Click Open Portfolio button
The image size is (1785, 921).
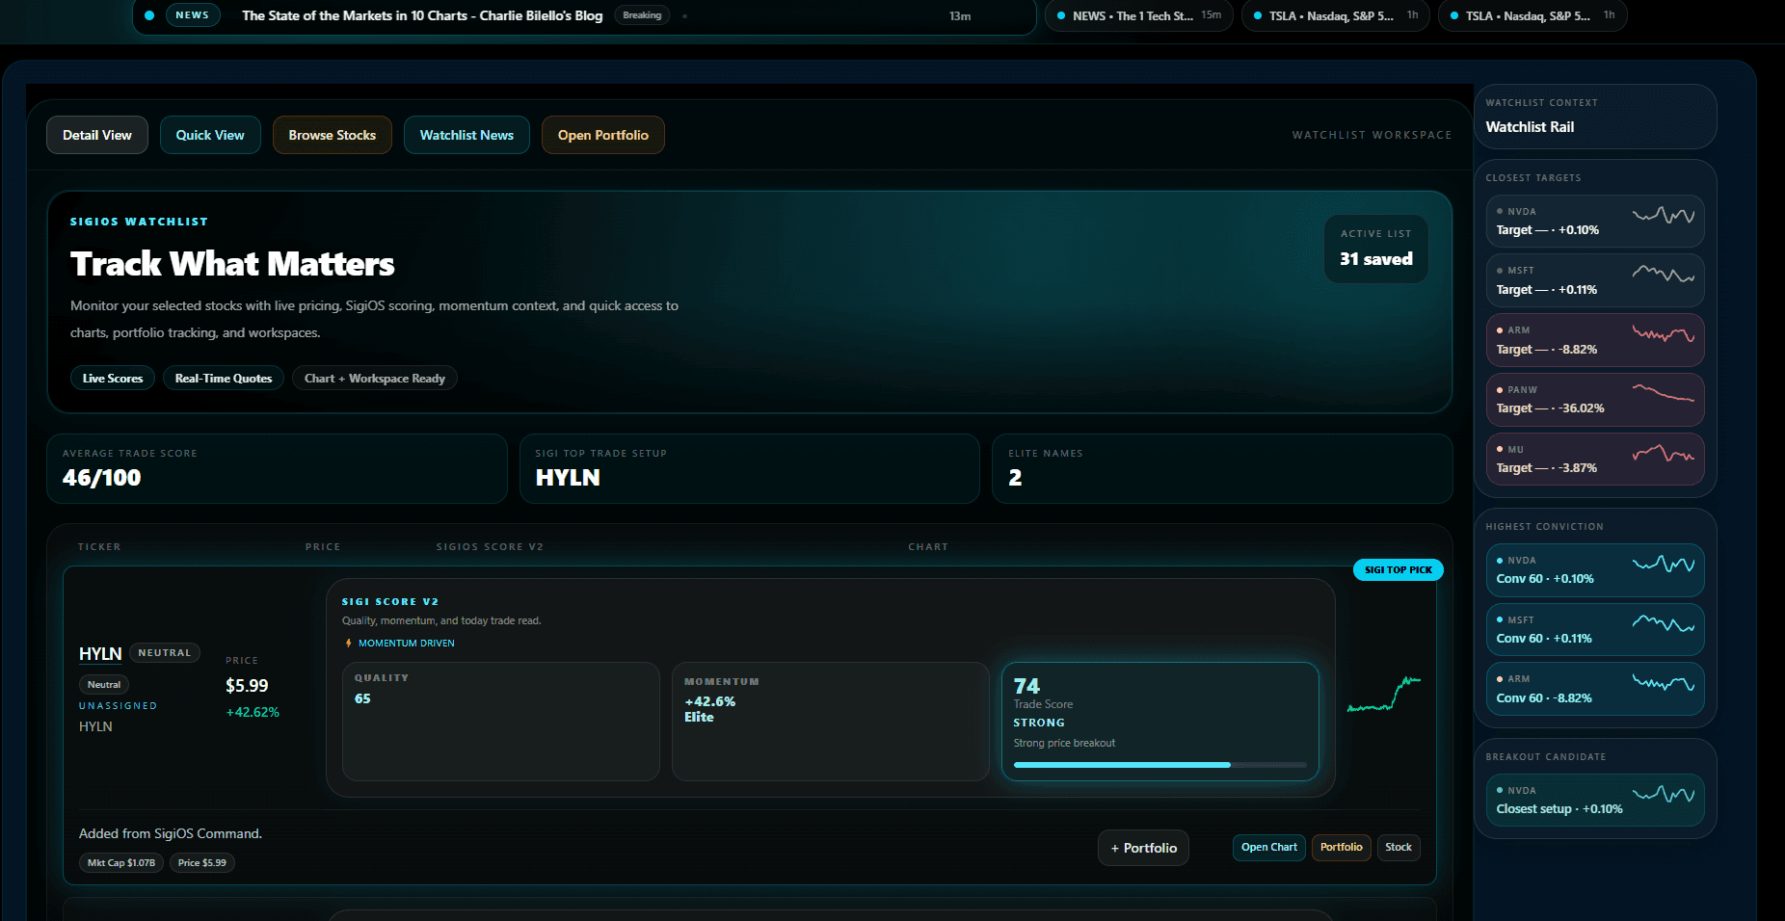click(603, 135)
